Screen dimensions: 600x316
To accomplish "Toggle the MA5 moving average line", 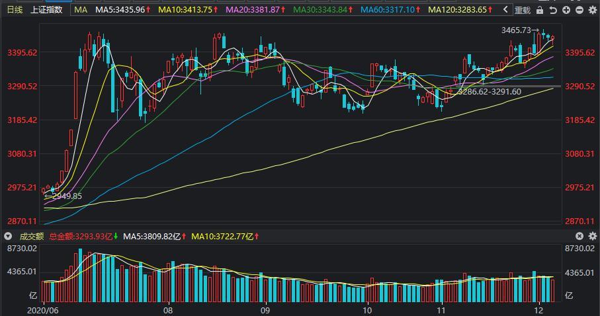I will (123, 9).
